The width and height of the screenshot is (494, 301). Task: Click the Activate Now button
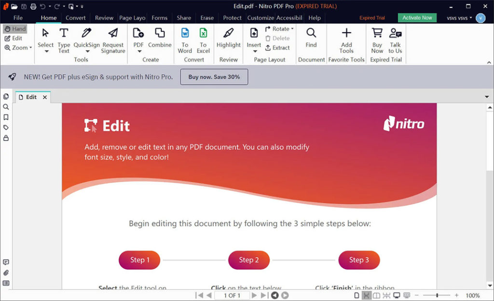[x=416, y=17]
